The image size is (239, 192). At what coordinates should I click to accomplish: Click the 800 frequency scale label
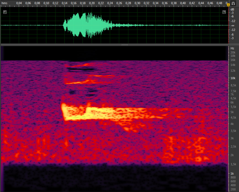233,177
